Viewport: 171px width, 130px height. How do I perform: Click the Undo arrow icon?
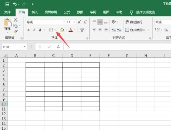tap(15, 4)
